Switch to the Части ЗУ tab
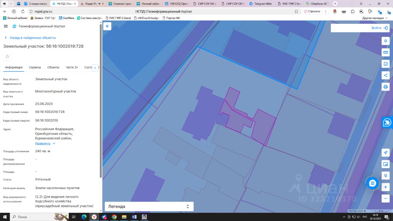The image size is (393, 221). (72, 68)
